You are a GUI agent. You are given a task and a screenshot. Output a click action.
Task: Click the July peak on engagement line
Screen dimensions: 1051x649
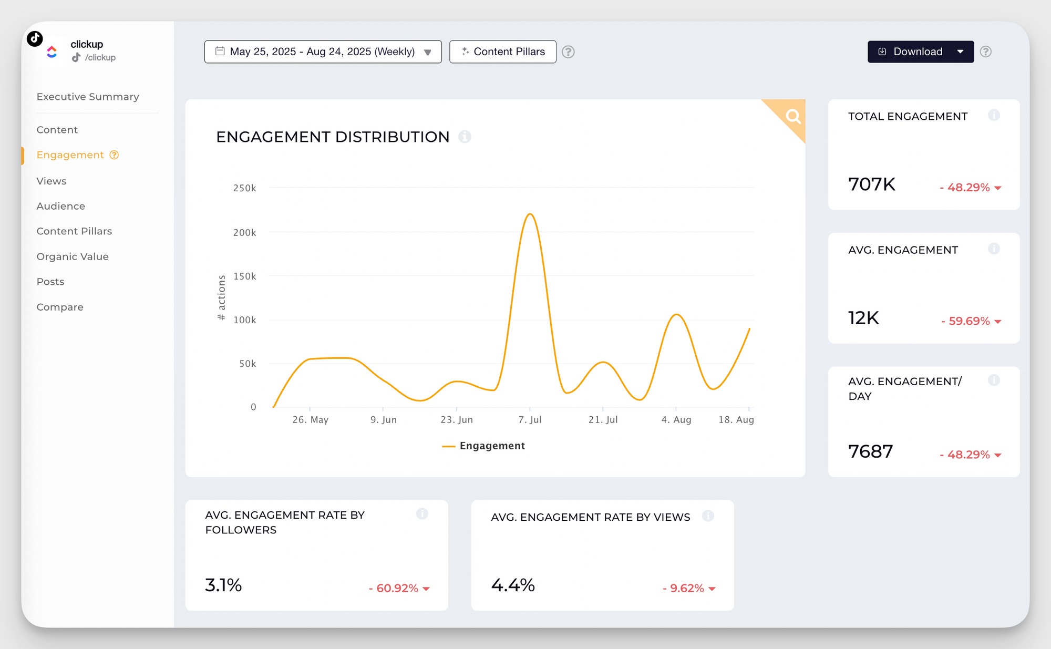(530, 214)
